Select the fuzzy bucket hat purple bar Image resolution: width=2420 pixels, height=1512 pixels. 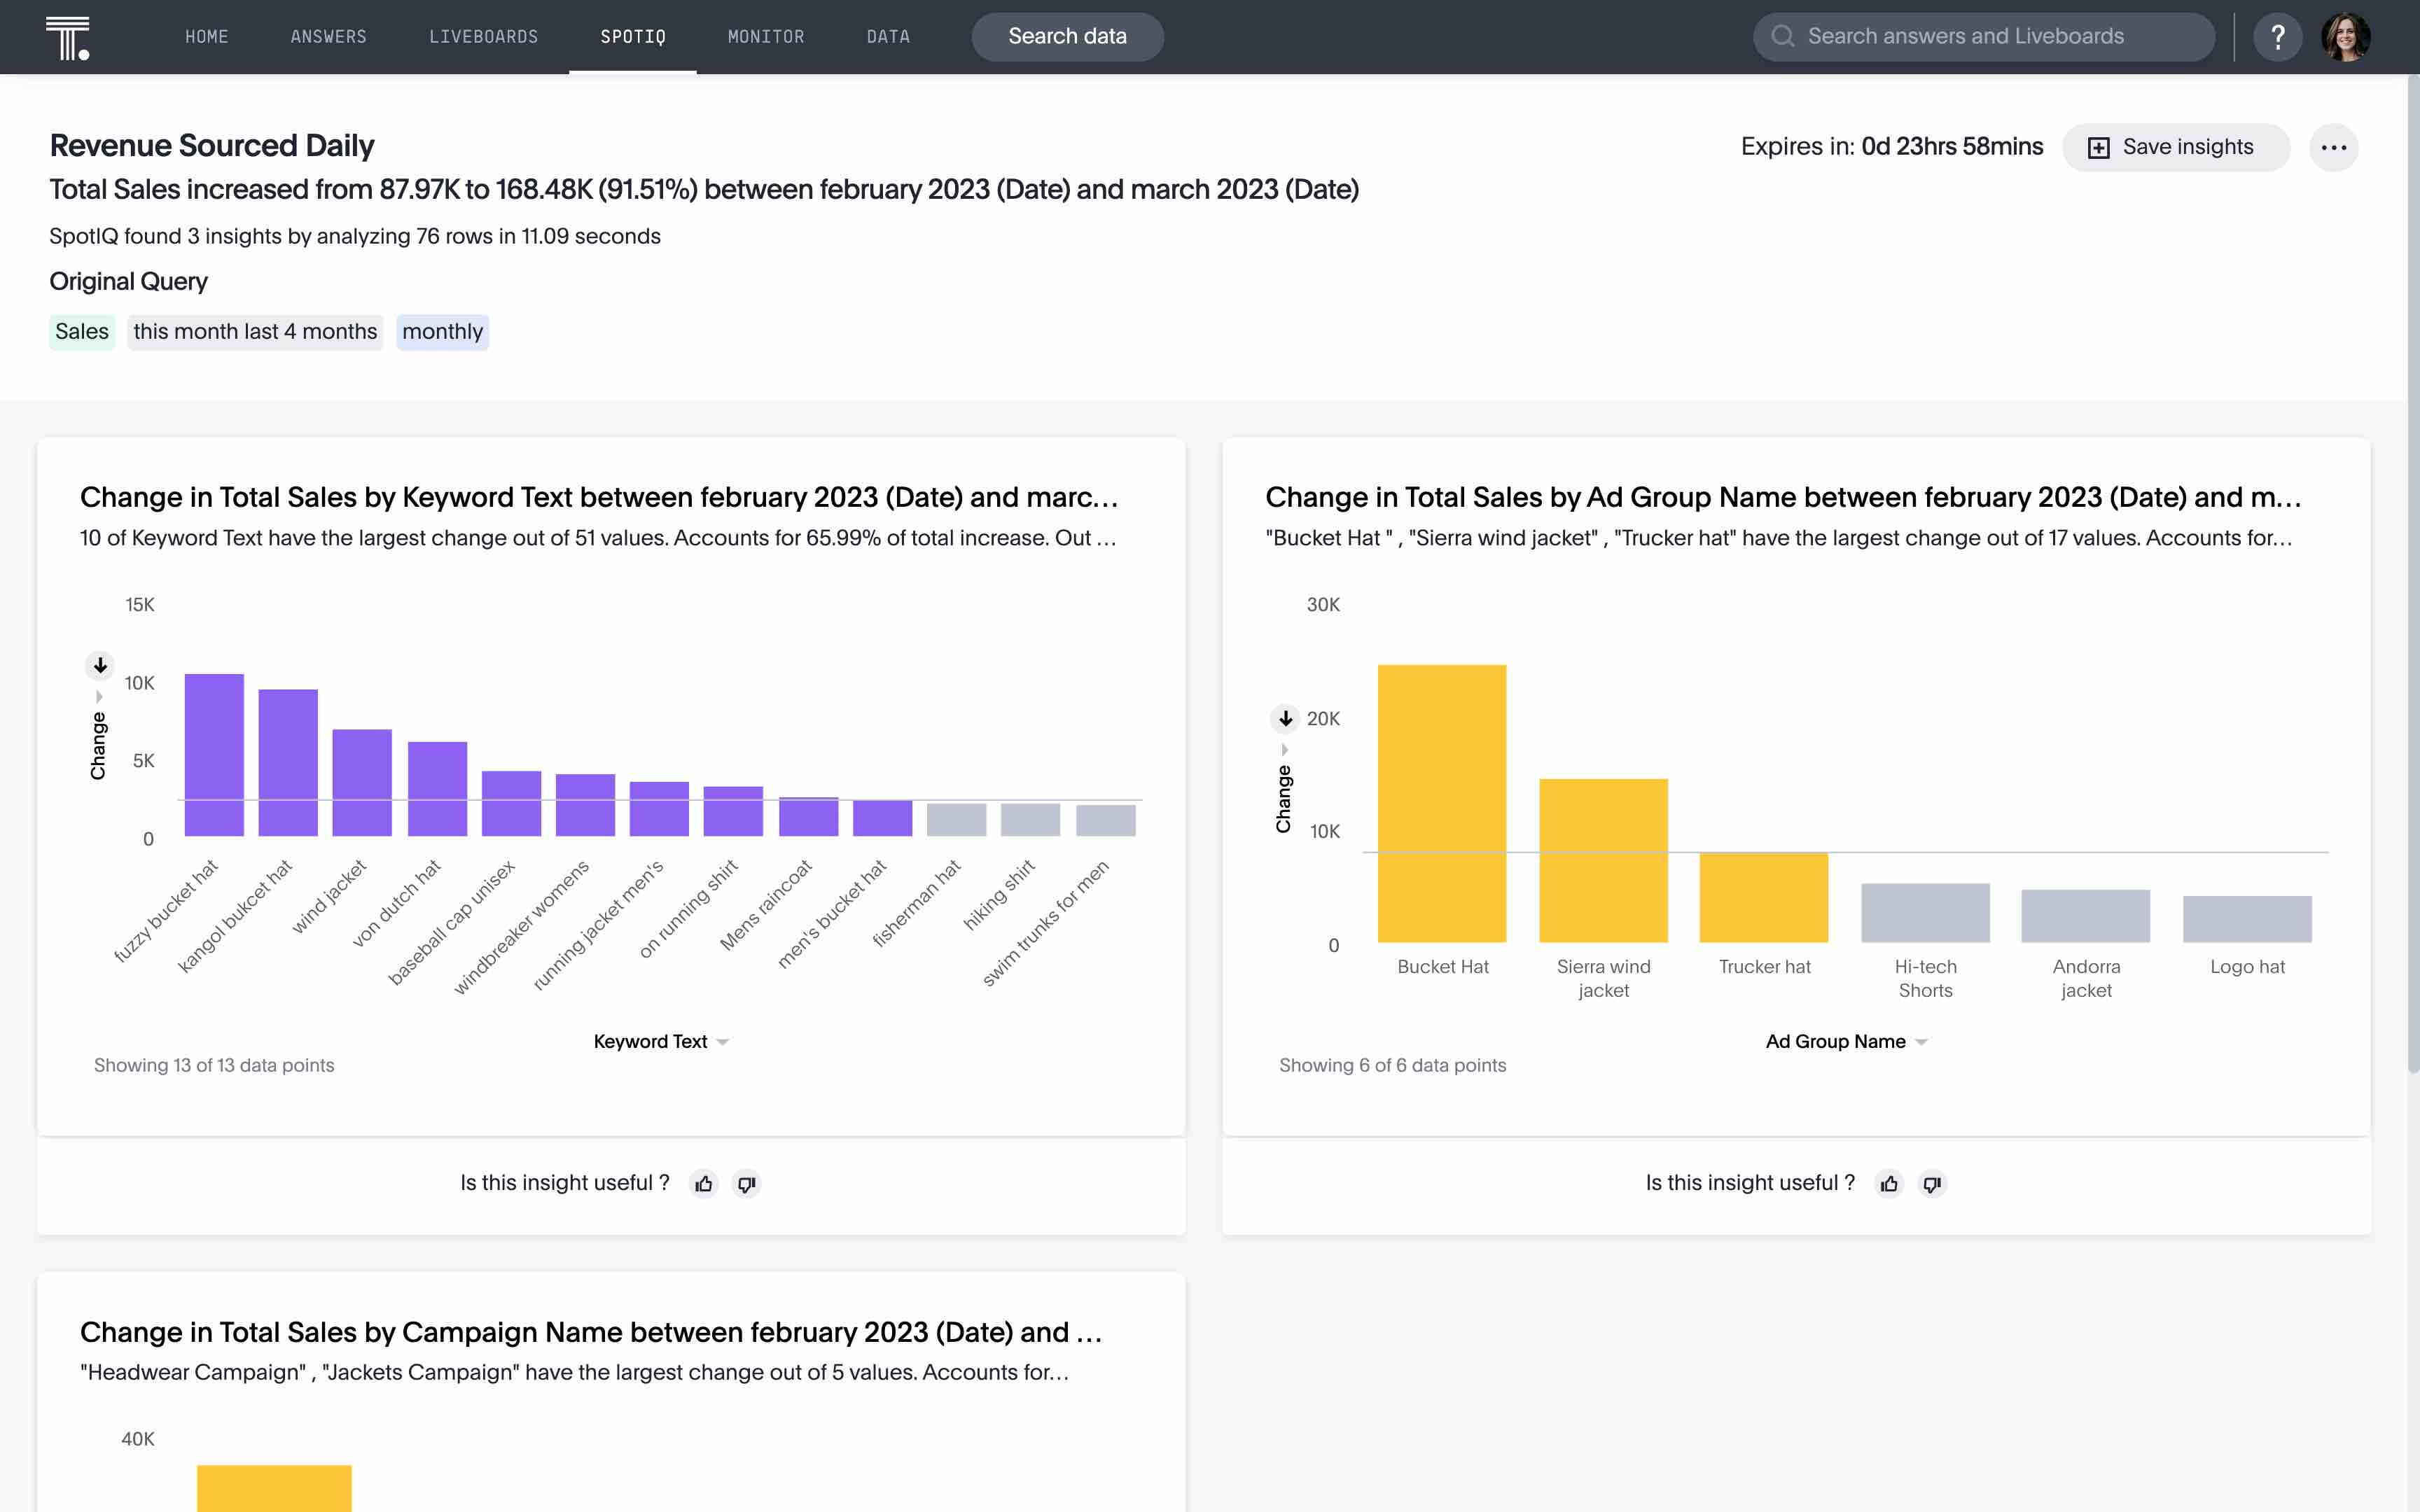click(x=214, y=755)
